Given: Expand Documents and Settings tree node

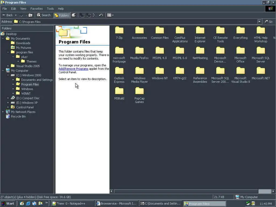Looking at the screenshot, I should tap(13, 80).
